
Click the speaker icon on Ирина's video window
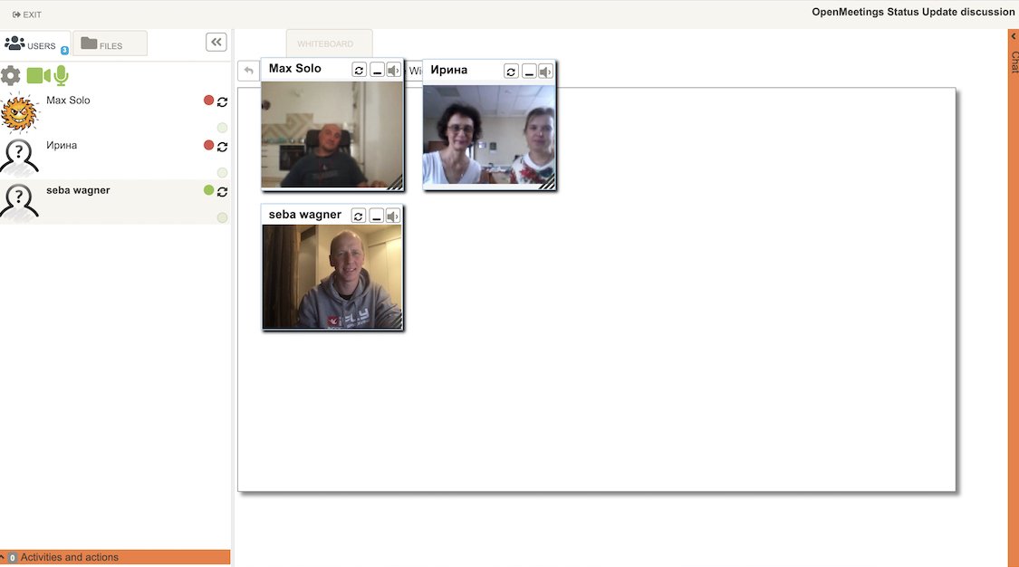tap(545, 71)
